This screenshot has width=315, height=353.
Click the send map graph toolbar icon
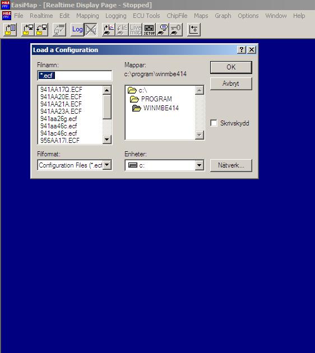coord(109,30)
